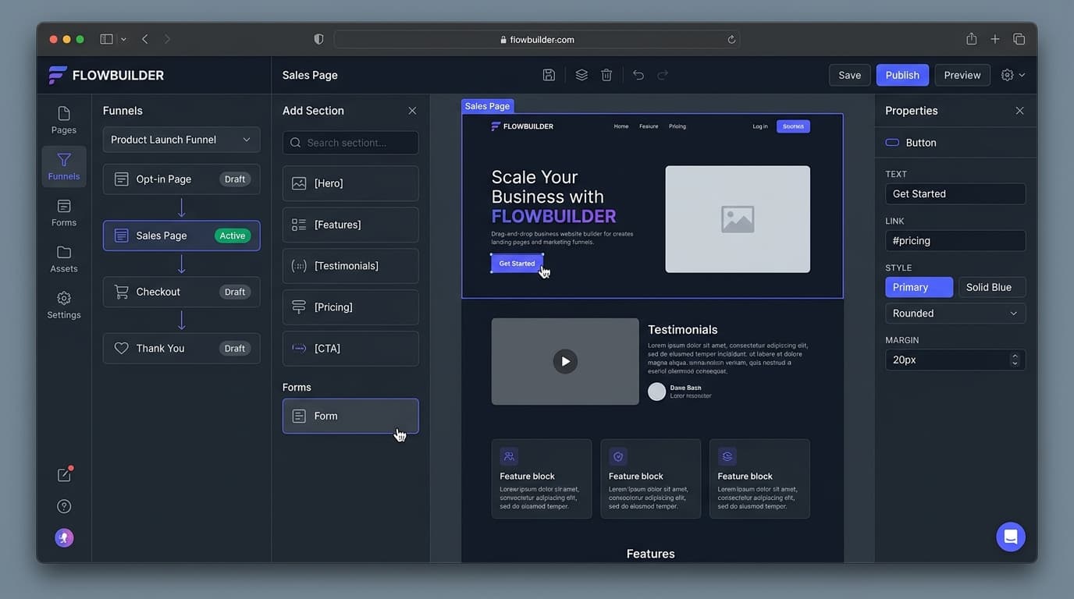The image size is (1074, 599).
Task: Click the search sections input field
Action: tap(350, 142)
